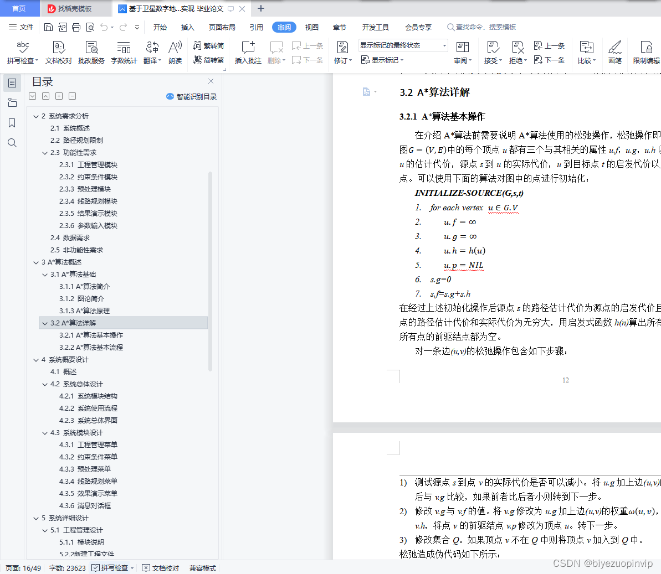Click the Redo arrow icon
This screenshot has height=574, width=661.
[123, 27]
